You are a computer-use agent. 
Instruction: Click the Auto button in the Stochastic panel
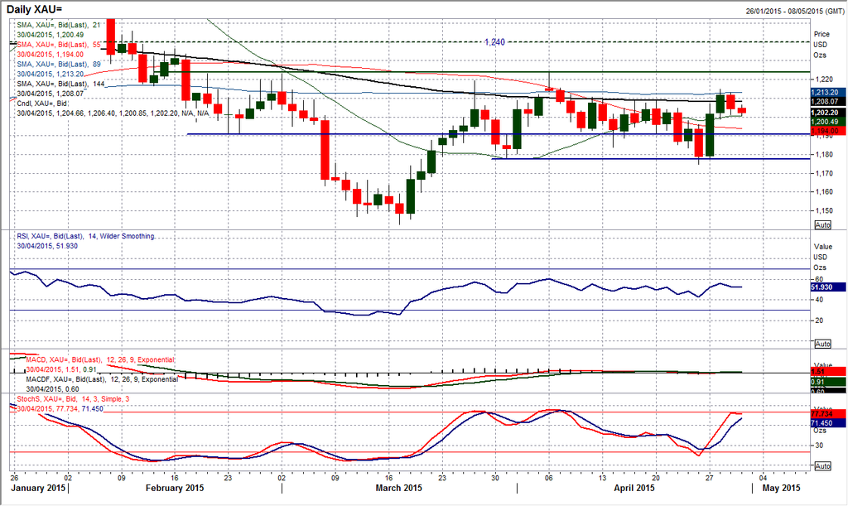click(x=822, y=466)
